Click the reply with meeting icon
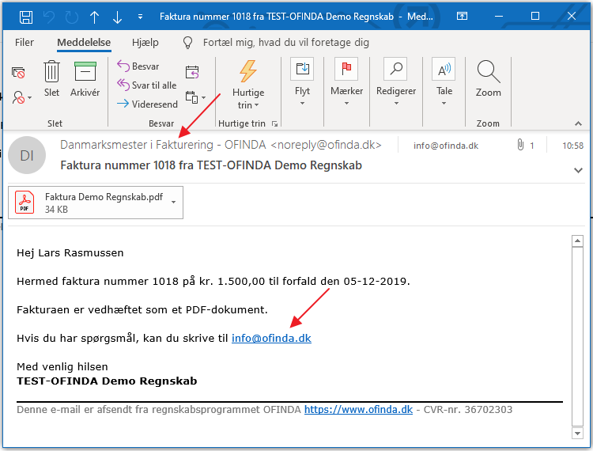The height and width of the screenshot is (451, 593). click(192, 72)
